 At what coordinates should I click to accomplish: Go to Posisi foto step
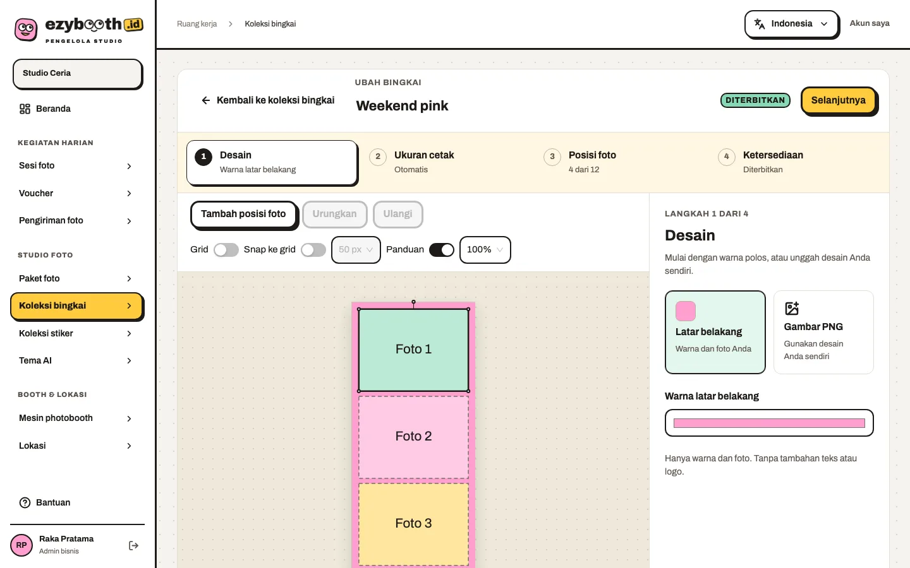click(621, 162)
